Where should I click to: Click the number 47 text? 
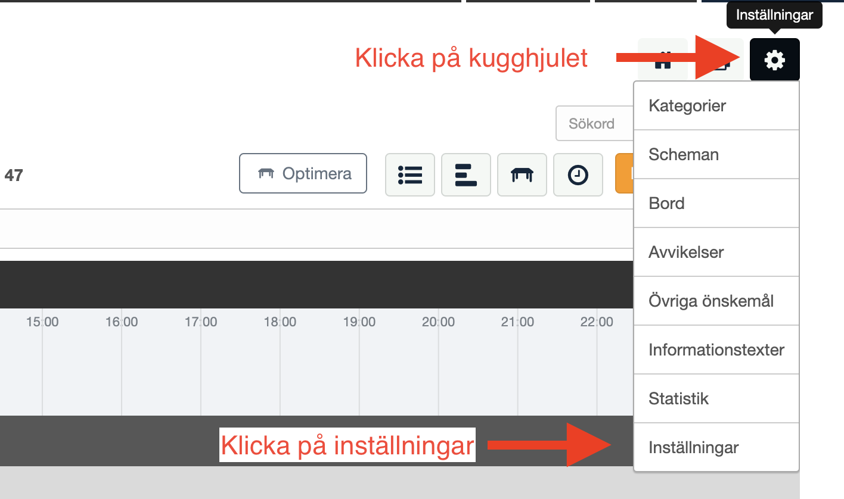coord(14,176)
